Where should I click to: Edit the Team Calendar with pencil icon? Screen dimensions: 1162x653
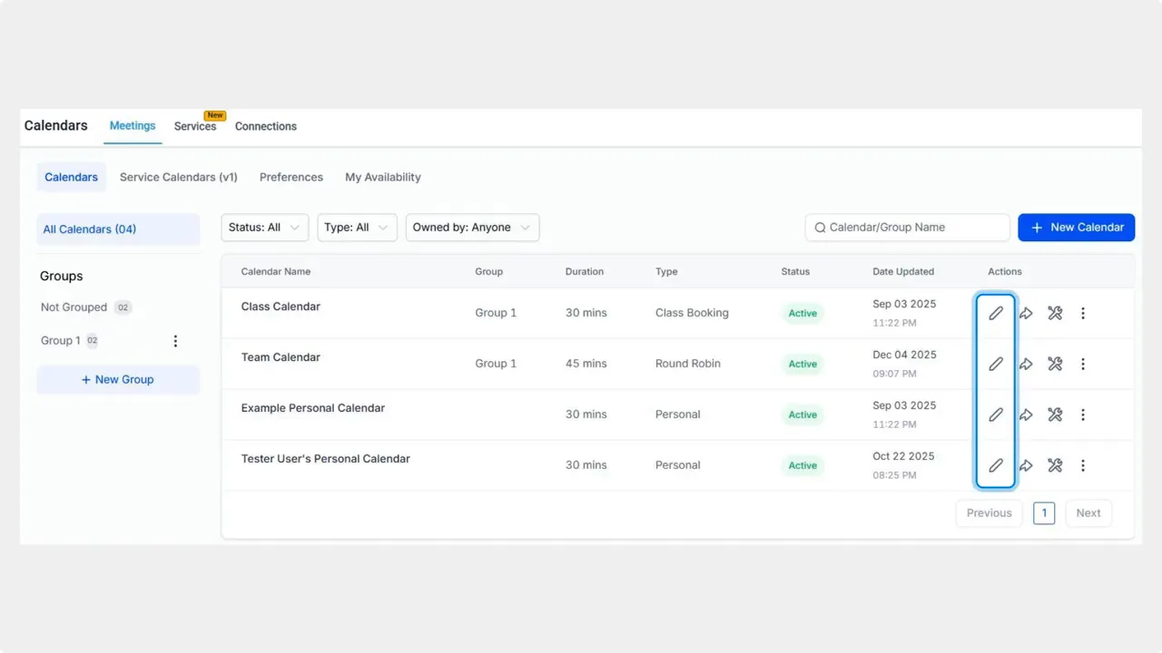point(996,364)
